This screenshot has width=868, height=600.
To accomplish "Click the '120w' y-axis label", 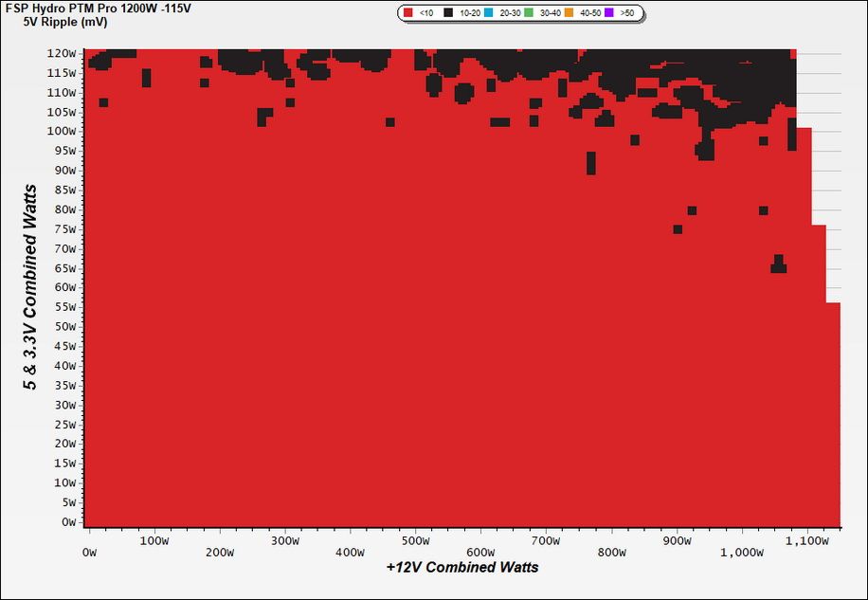I will tap(62, 54).
